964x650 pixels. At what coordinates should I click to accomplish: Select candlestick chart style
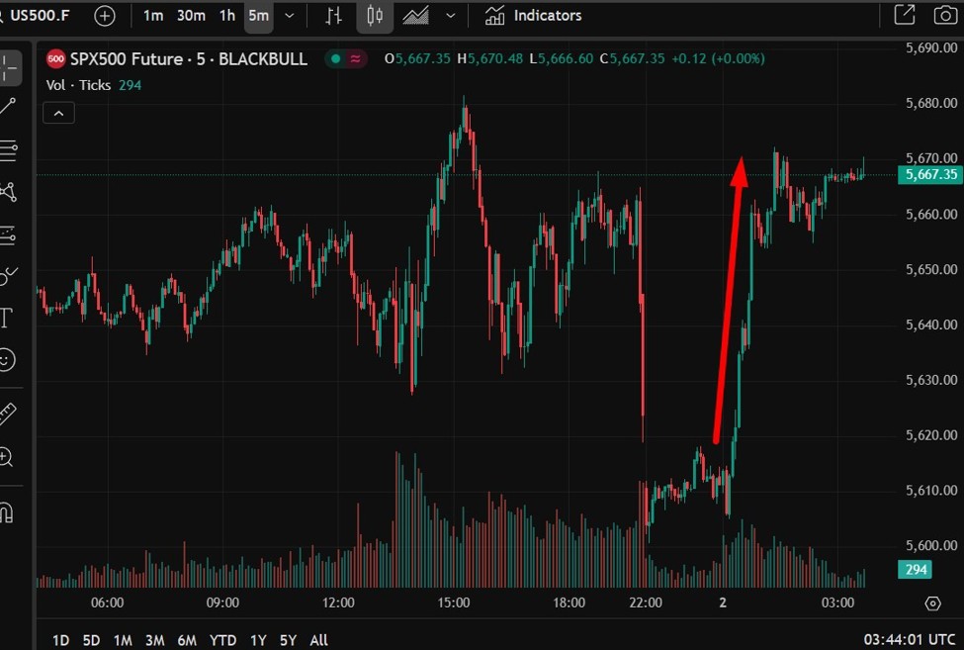point(375,16)
